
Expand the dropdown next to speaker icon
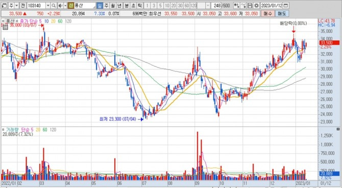[65, 6]
